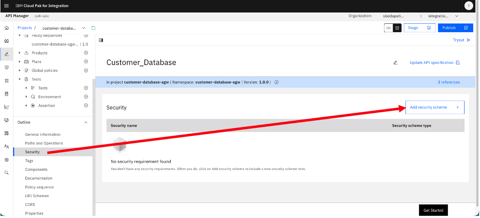The height and width of the screenshot is (218, 480).
Task: Collapse the Policy sequences tree node
Action: click(20, 35)
